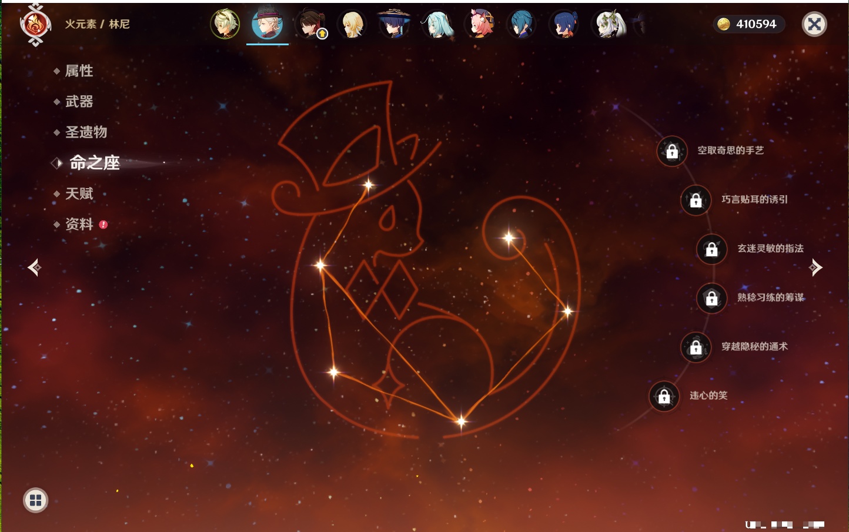The height and width of the screenshot is (532, 849).
Task: Click the red alert badge beside 资料
Action: pos(103,224)
